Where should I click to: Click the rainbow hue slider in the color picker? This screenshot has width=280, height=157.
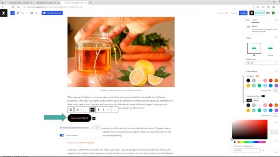252,142
